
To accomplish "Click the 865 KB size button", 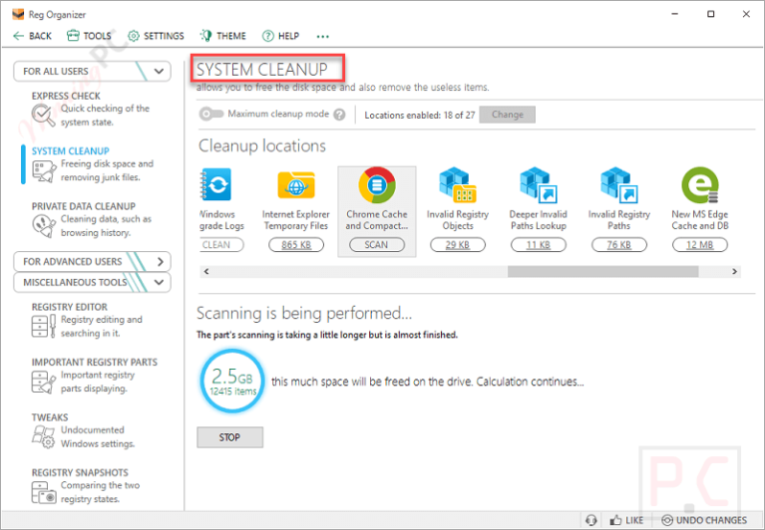I will [x=296, y=245].
